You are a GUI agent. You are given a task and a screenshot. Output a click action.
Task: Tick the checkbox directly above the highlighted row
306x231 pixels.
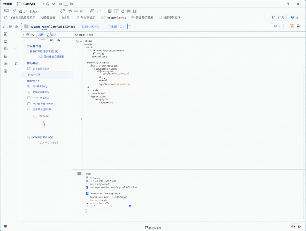pyautogui.click(x=29, y=69)
